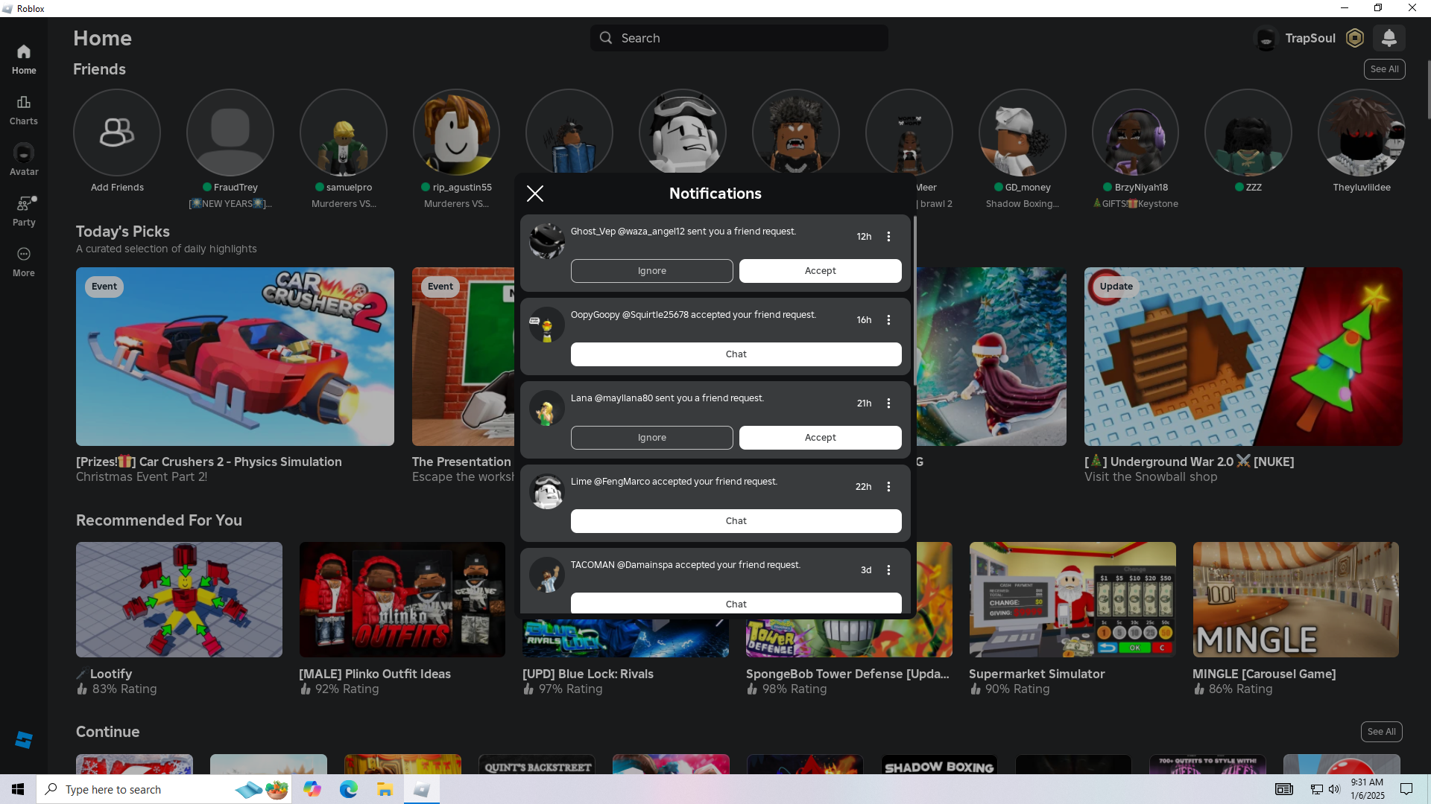Viewport: 1431px width, 804px height.
Task: Open Roblox Studio icon in sidebar
Action: [23, 739]
